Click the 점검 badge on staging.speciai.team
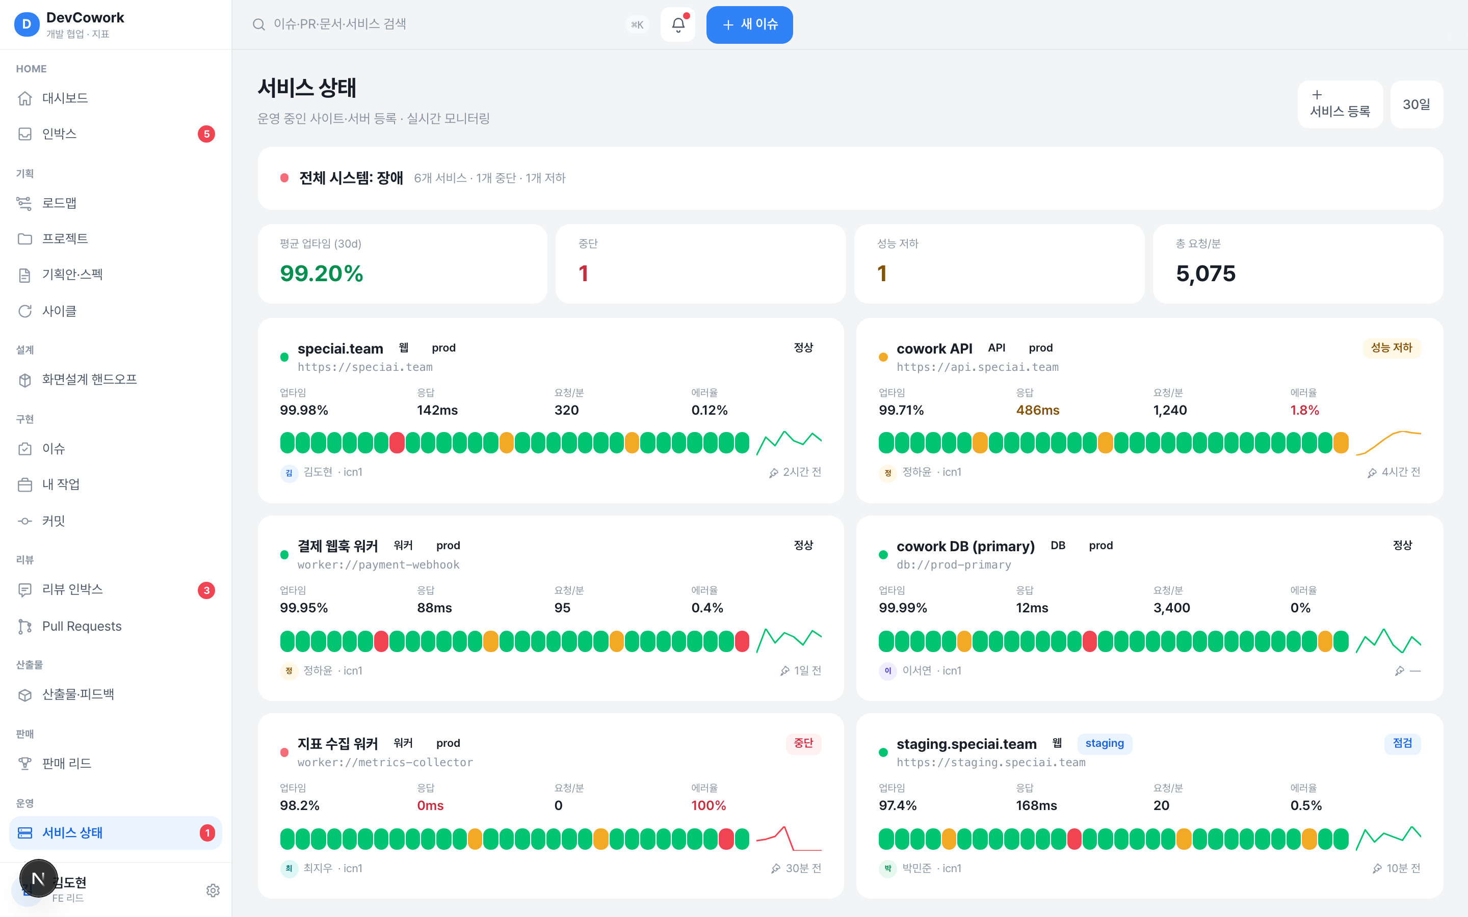Viewport: 1468px width, 917px height. 1402,743
